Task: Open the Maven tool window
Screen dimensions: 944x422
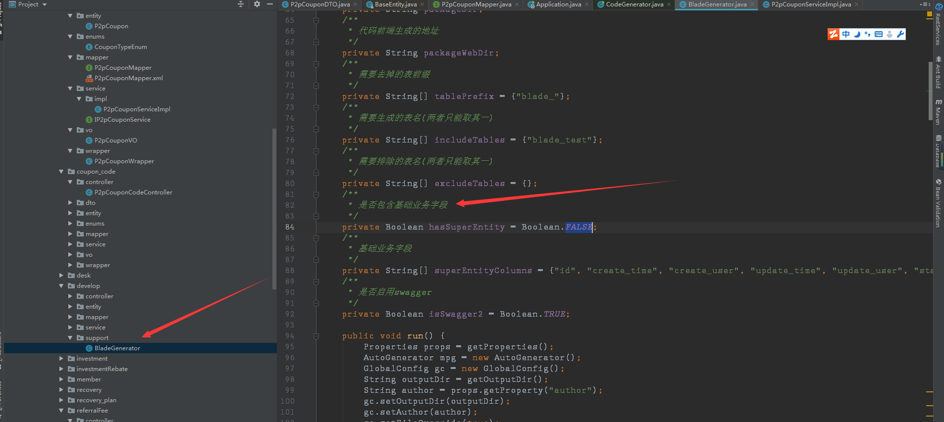Action: coord(938,112)
